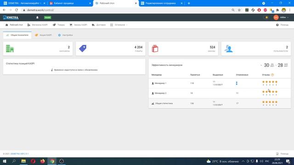Click the footer Помощь link
This screenshot has height=165, width=294.
coord(283,154)
